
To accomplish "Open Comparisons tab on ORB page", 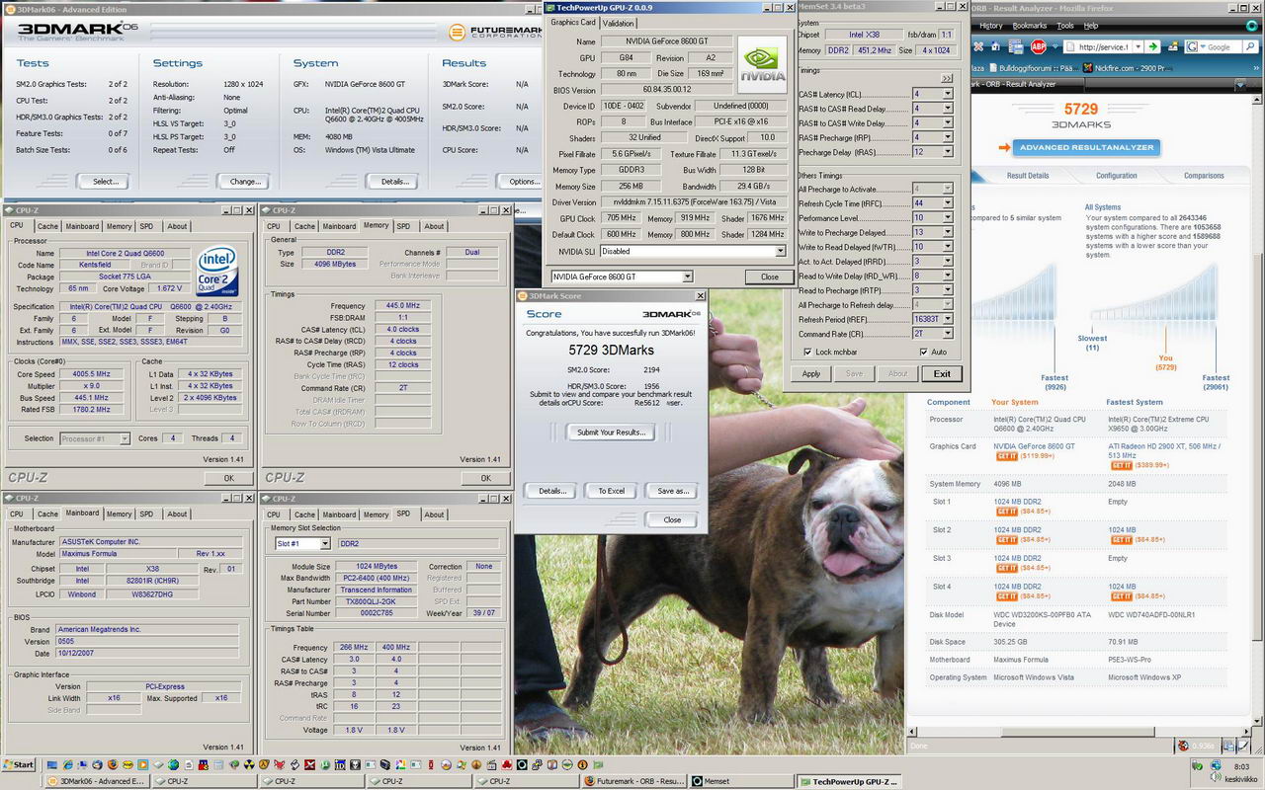I will [1204, 176].
